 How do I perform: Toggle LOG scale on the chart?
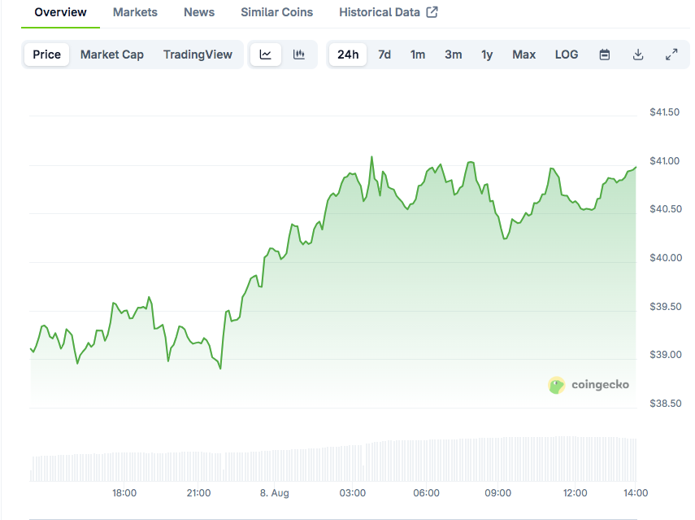click(x=567, y=55)
